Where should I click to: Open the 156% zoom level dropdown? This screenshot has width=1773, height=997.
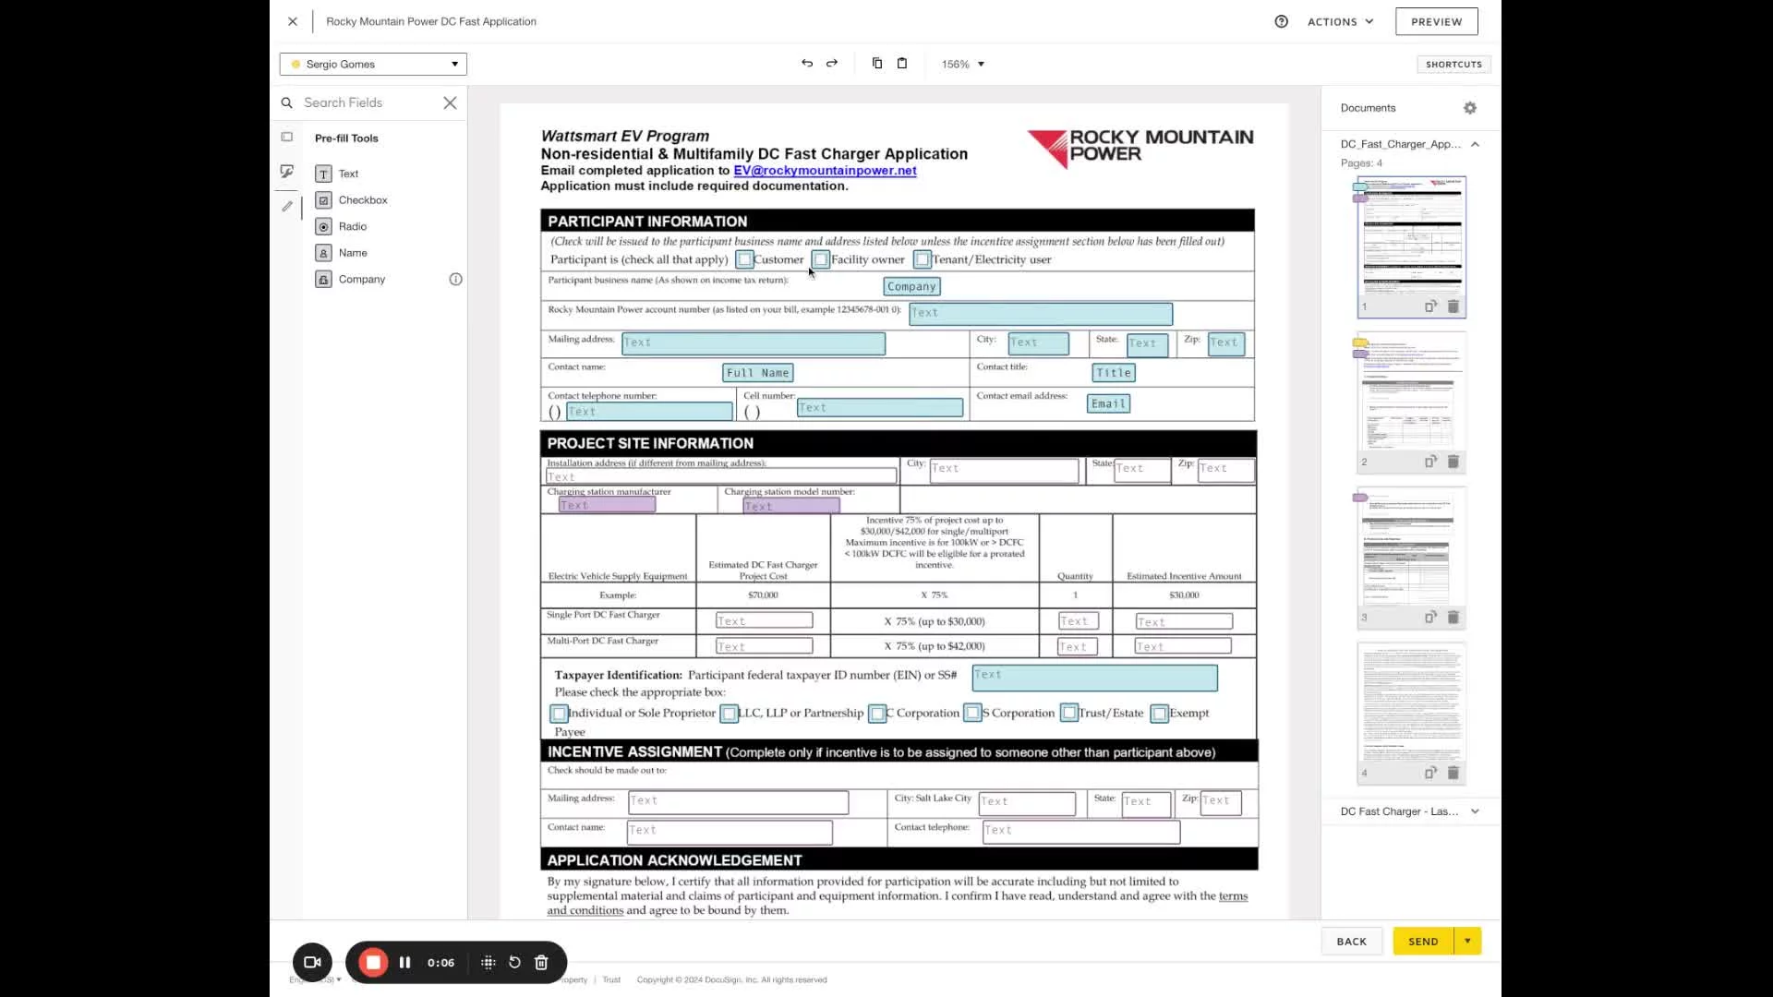point(963,64)
